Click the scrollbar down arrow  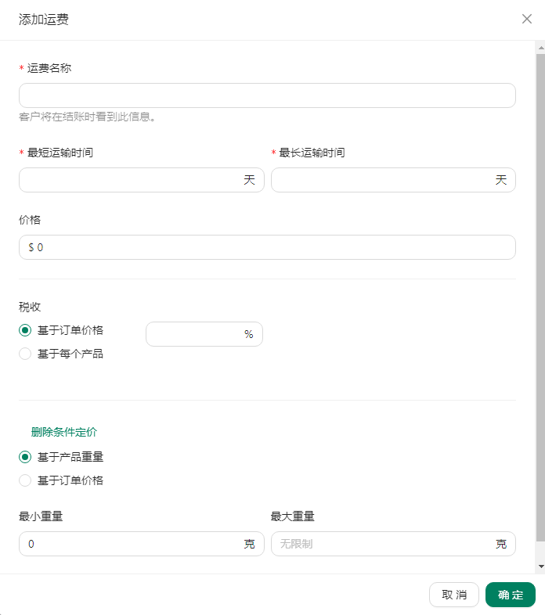(x=540, y=566)
